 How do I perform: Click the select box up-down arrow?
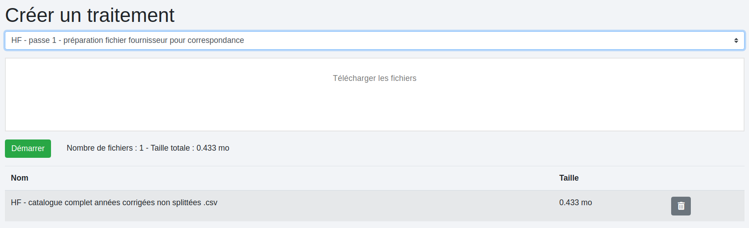[736, 41]
